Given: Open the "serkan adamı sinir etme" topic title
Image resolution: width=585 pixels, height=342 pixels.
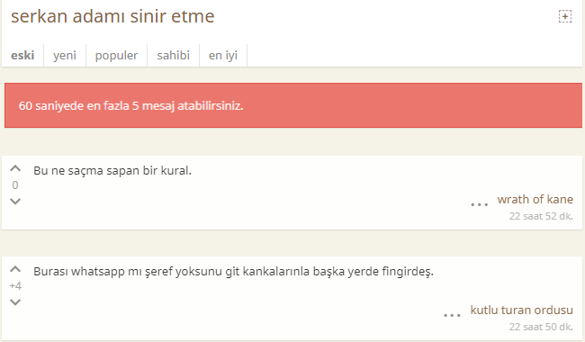Looking at the screenshot, I should coord(112,16).
